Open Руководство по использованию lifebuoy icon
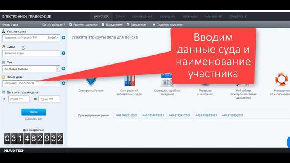290x163 pixels. click(281, 79)
